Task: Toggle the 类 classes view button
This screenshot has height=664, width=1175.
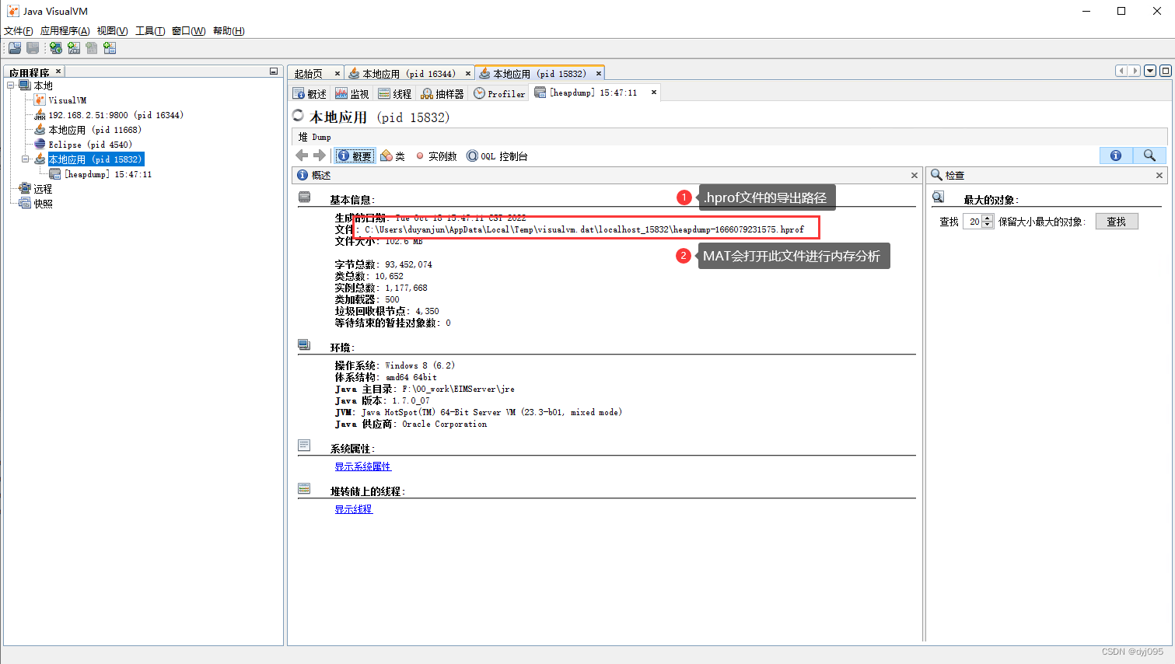Action: (x=393, y=156)
